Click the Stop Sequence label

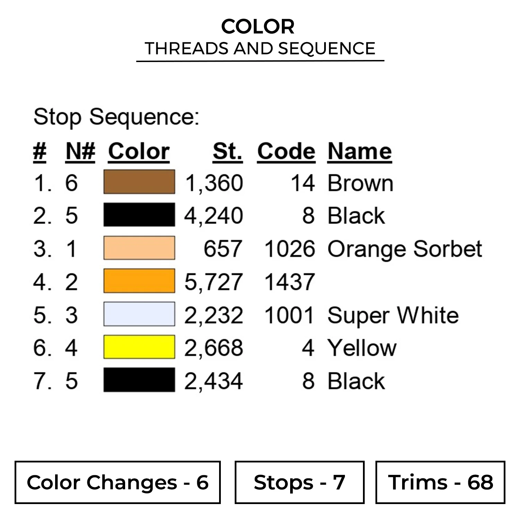(x=116, y=117)
